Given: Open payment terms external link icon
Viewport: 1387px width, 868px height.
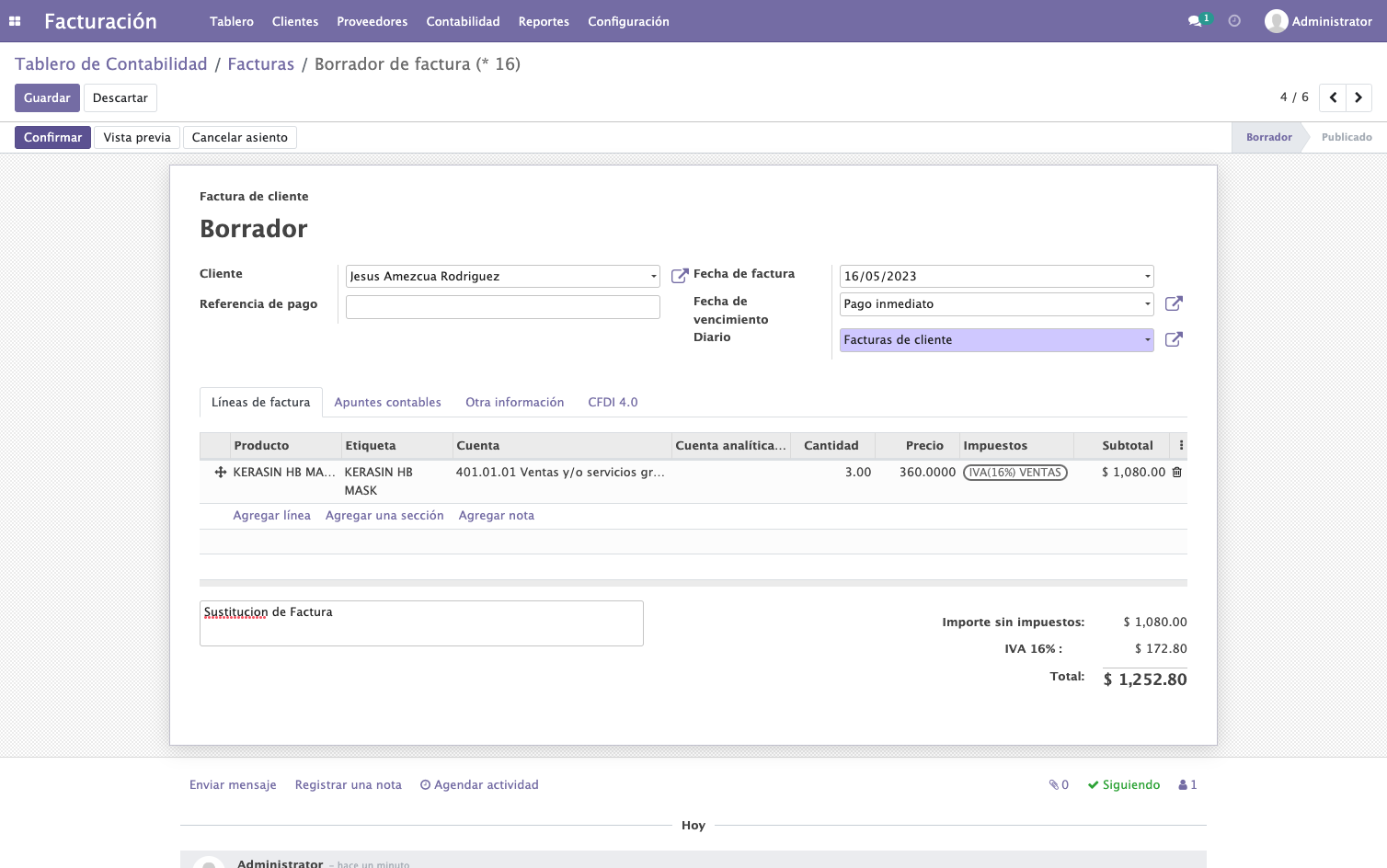Looking at the screenshot, I should 1174,303.
